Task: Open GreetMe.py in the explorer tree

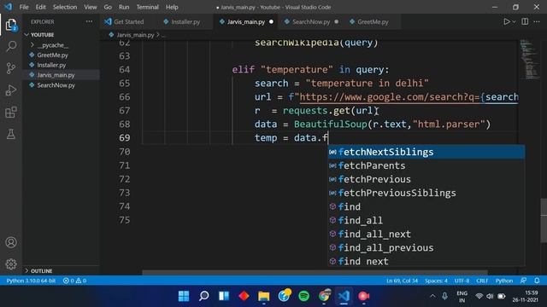Action: (52, 55)
